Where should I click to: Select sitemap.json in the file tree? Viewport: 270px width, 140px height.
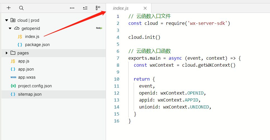coord(54,94)
